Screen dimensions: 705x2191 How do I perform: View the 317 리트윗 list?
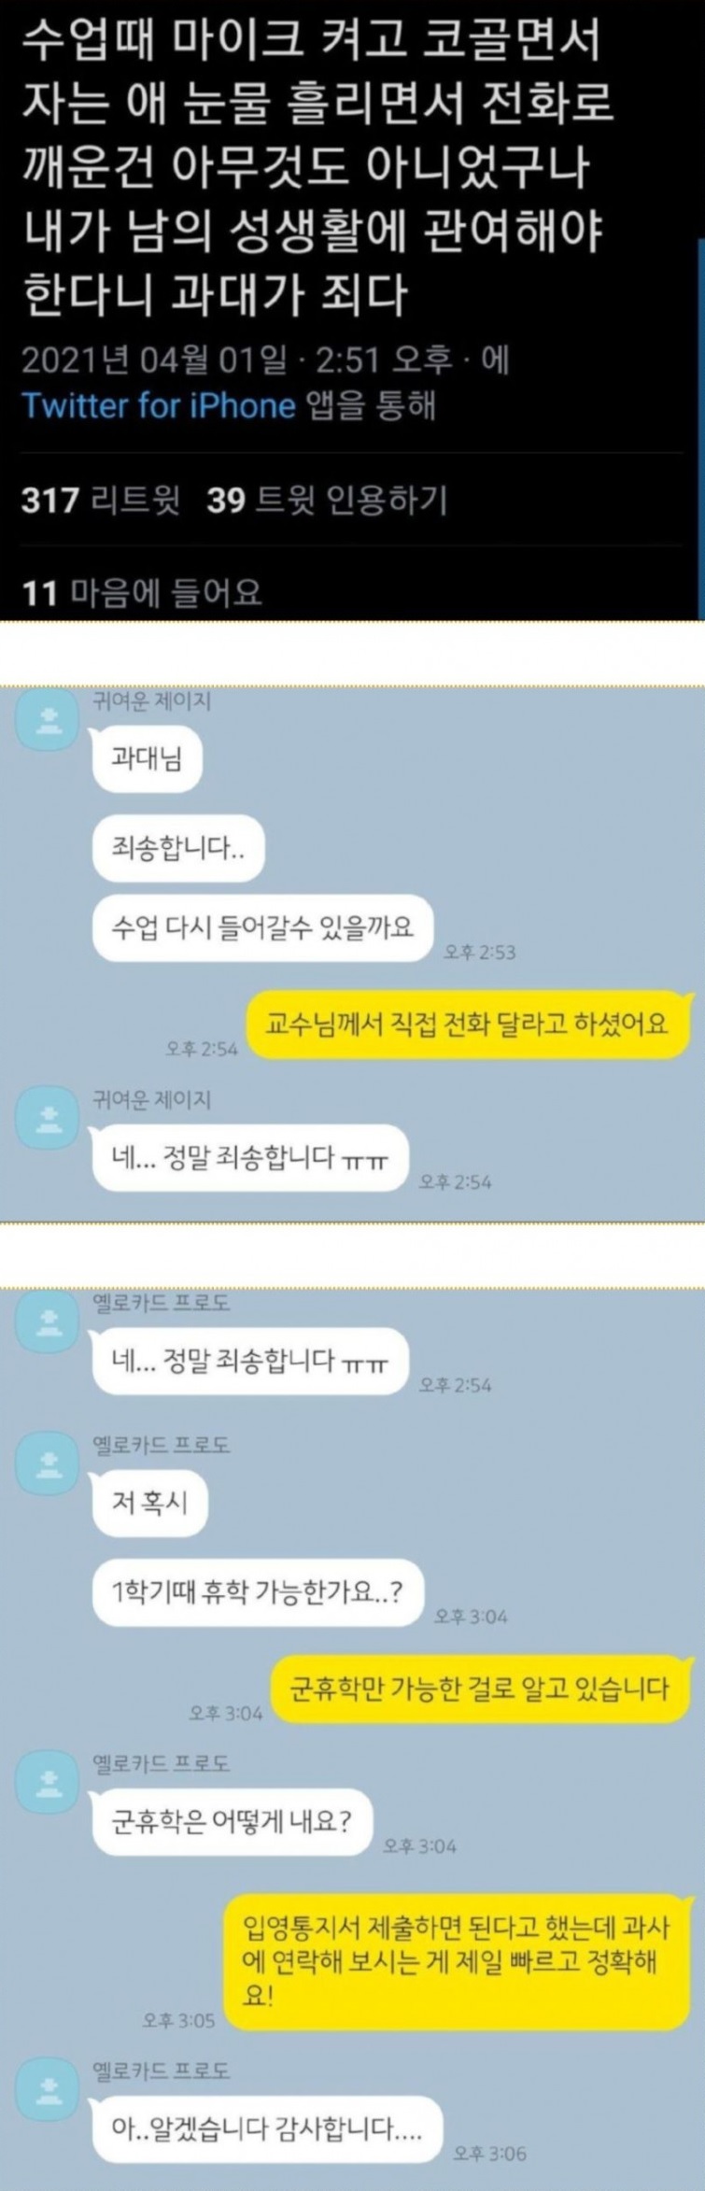point(100,502)
